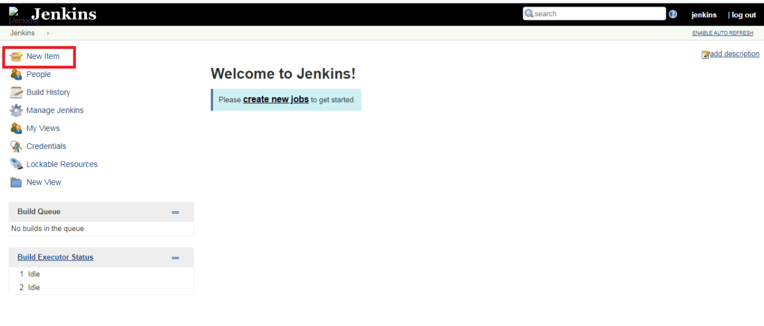764x326 pixels.
Task: Click the New Item package icon
Action: click(x=16, y=56)
